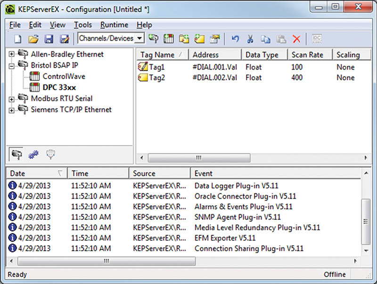The image size is (377, 284).
Task: Click the New Device toolbar icon
Action: [169, 39]
